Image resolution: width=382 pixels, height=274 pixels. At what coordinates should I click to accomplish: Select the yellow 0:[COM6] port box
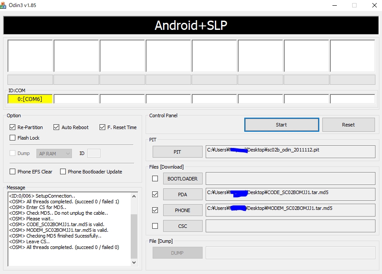point(30,99)
